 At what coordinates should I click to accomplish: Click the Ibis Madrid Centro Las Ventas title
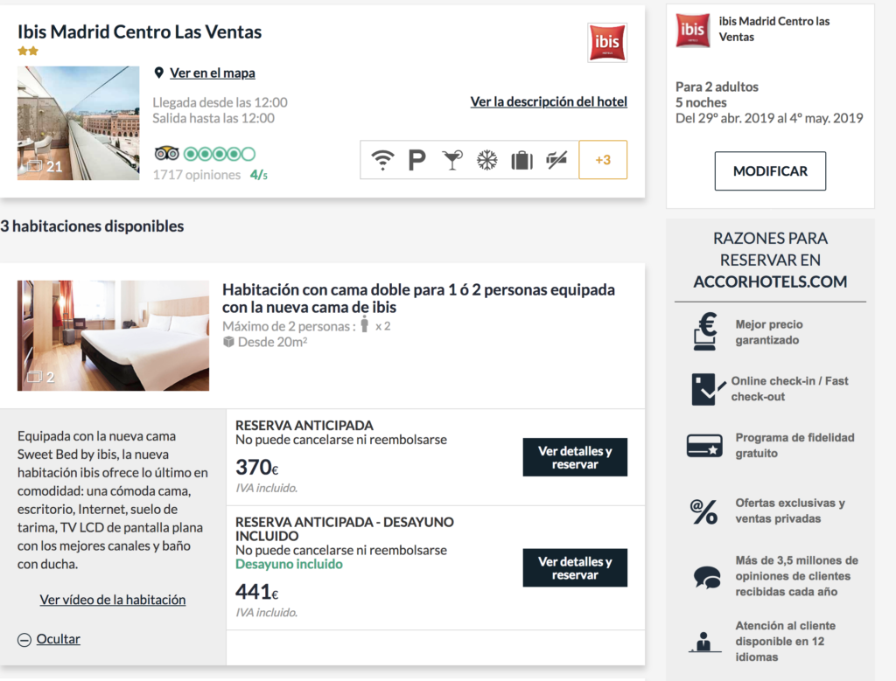pyautogui.click(x=139, y=32)
